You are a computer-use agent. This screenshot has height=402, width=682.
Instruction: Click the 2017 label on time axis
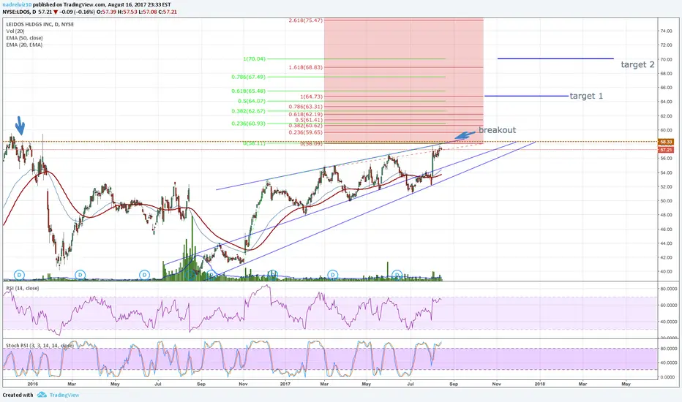coord(285,384)
